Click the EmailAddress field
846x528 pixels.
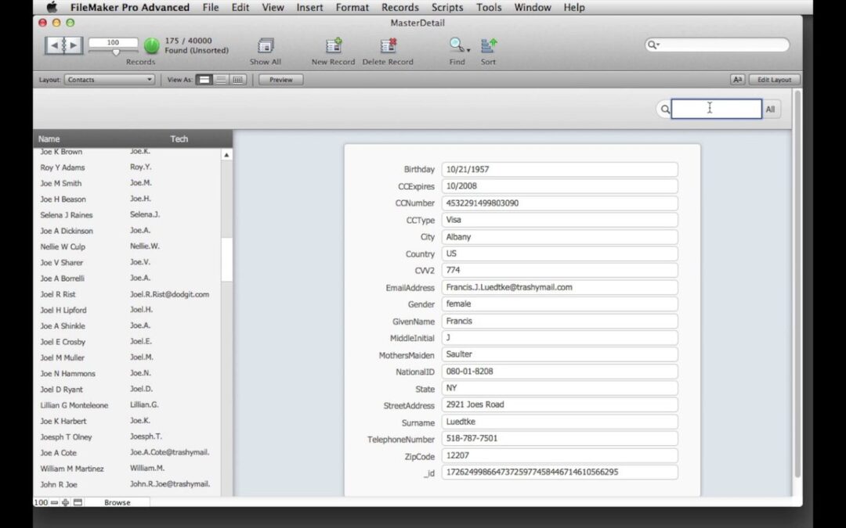click(x=559, y=287)
